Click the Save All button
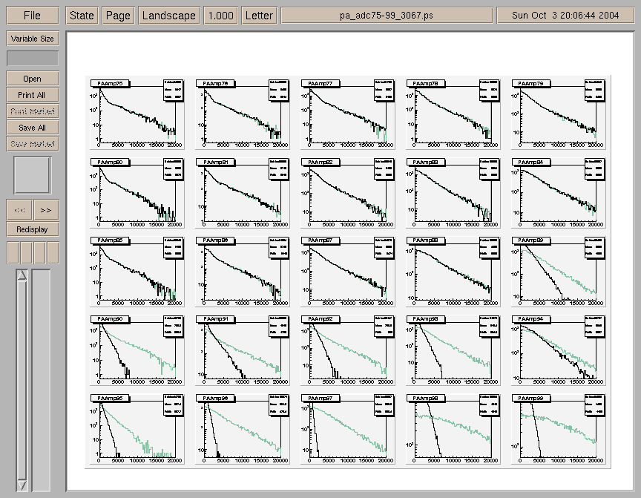This screenshot has width=641, height=498. (33, 128)
